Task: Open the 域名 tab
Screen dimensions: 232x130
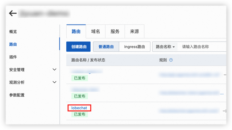Action: point(96,31)
